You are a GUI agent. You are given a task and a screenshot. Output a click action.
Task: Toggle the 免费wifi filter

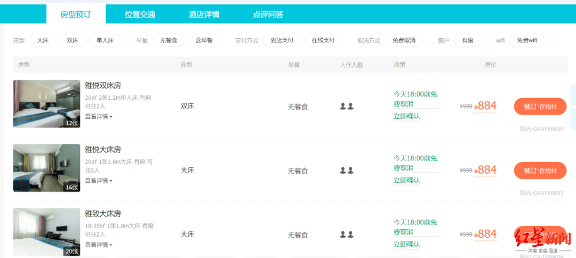[x=527, y=41]
